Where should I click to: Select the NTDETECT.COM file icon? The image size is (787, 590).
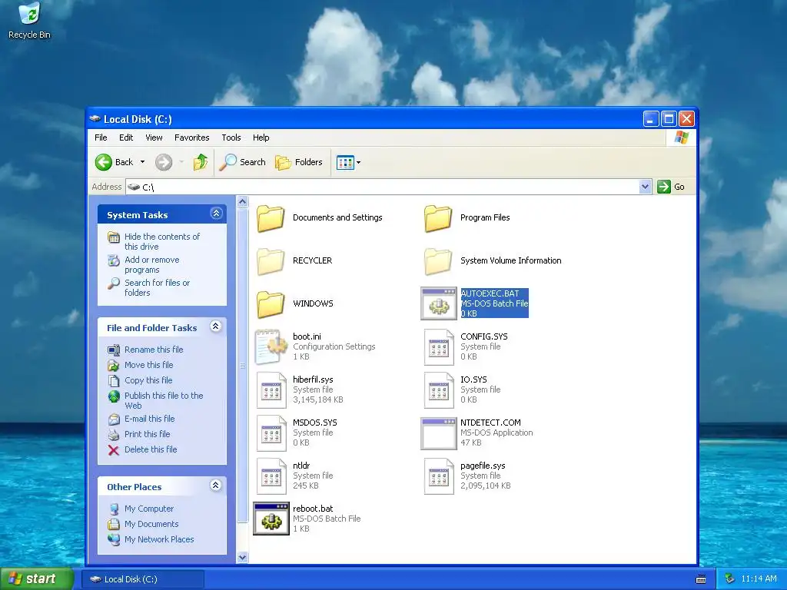[439, 433]
